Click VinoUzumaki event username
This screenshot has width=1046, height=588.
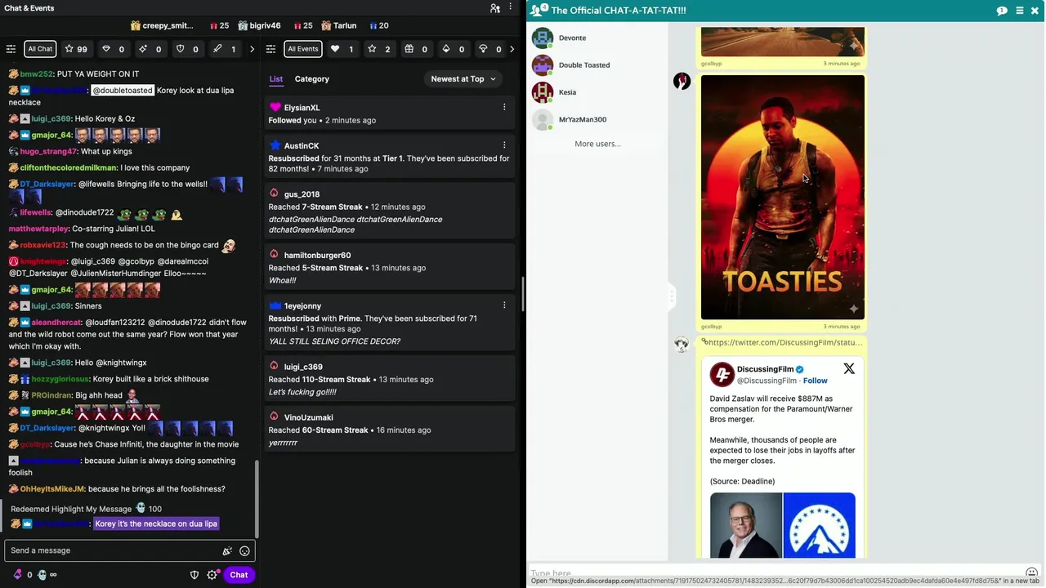308,417
